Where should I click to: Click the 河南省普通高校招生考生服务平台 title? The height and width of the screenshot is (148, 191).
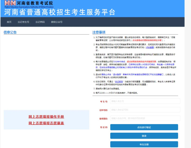pyautogui.click(x=60, y=12)
